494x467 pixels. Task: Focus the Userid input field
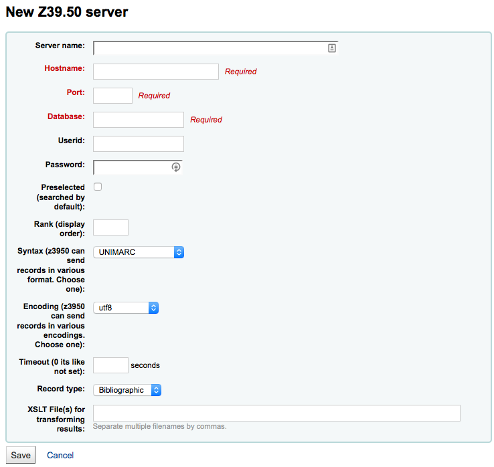[139, 144]
